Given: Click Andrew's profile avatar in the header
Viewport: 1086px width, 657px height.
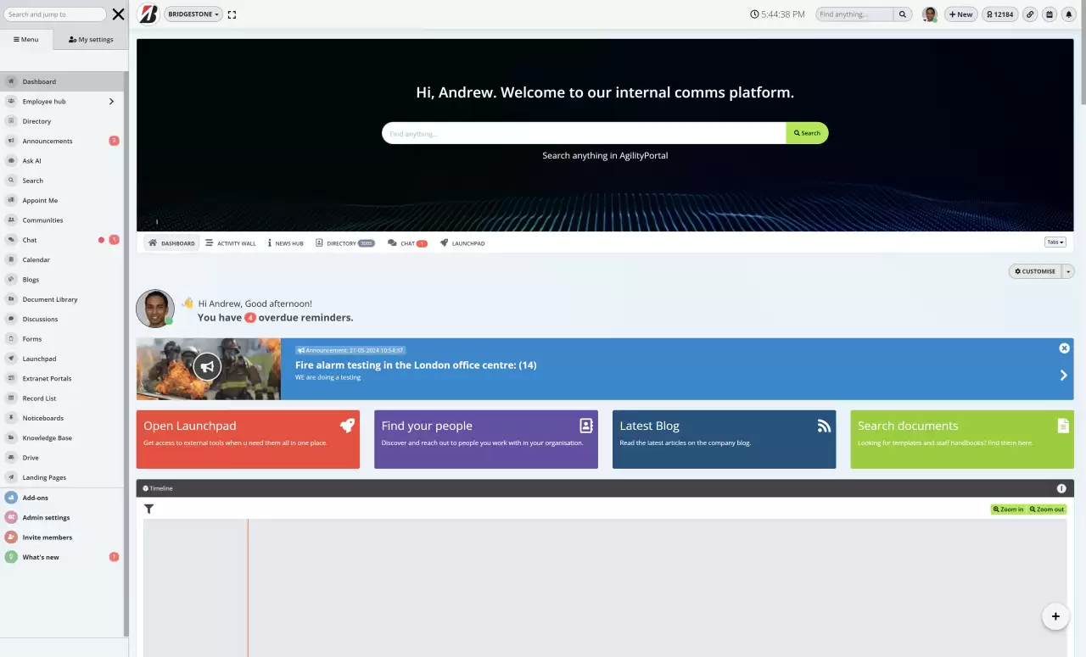Looking at the screenshot, I should tap(929, 14).
